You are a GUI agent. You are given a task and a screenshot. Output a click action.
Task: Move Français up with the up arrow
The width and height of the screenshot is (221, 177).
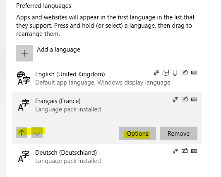(22, 132)
